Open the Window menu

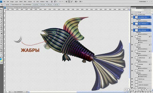pos(42,2)
